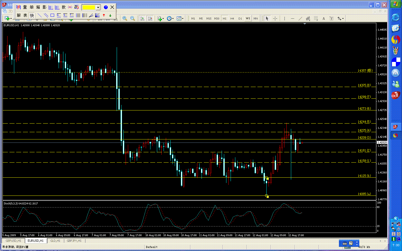The width and height of the screenshot is (402, 251).
Task: Expand the indicators dropdown arrow
Action: (x=163, y=18)
